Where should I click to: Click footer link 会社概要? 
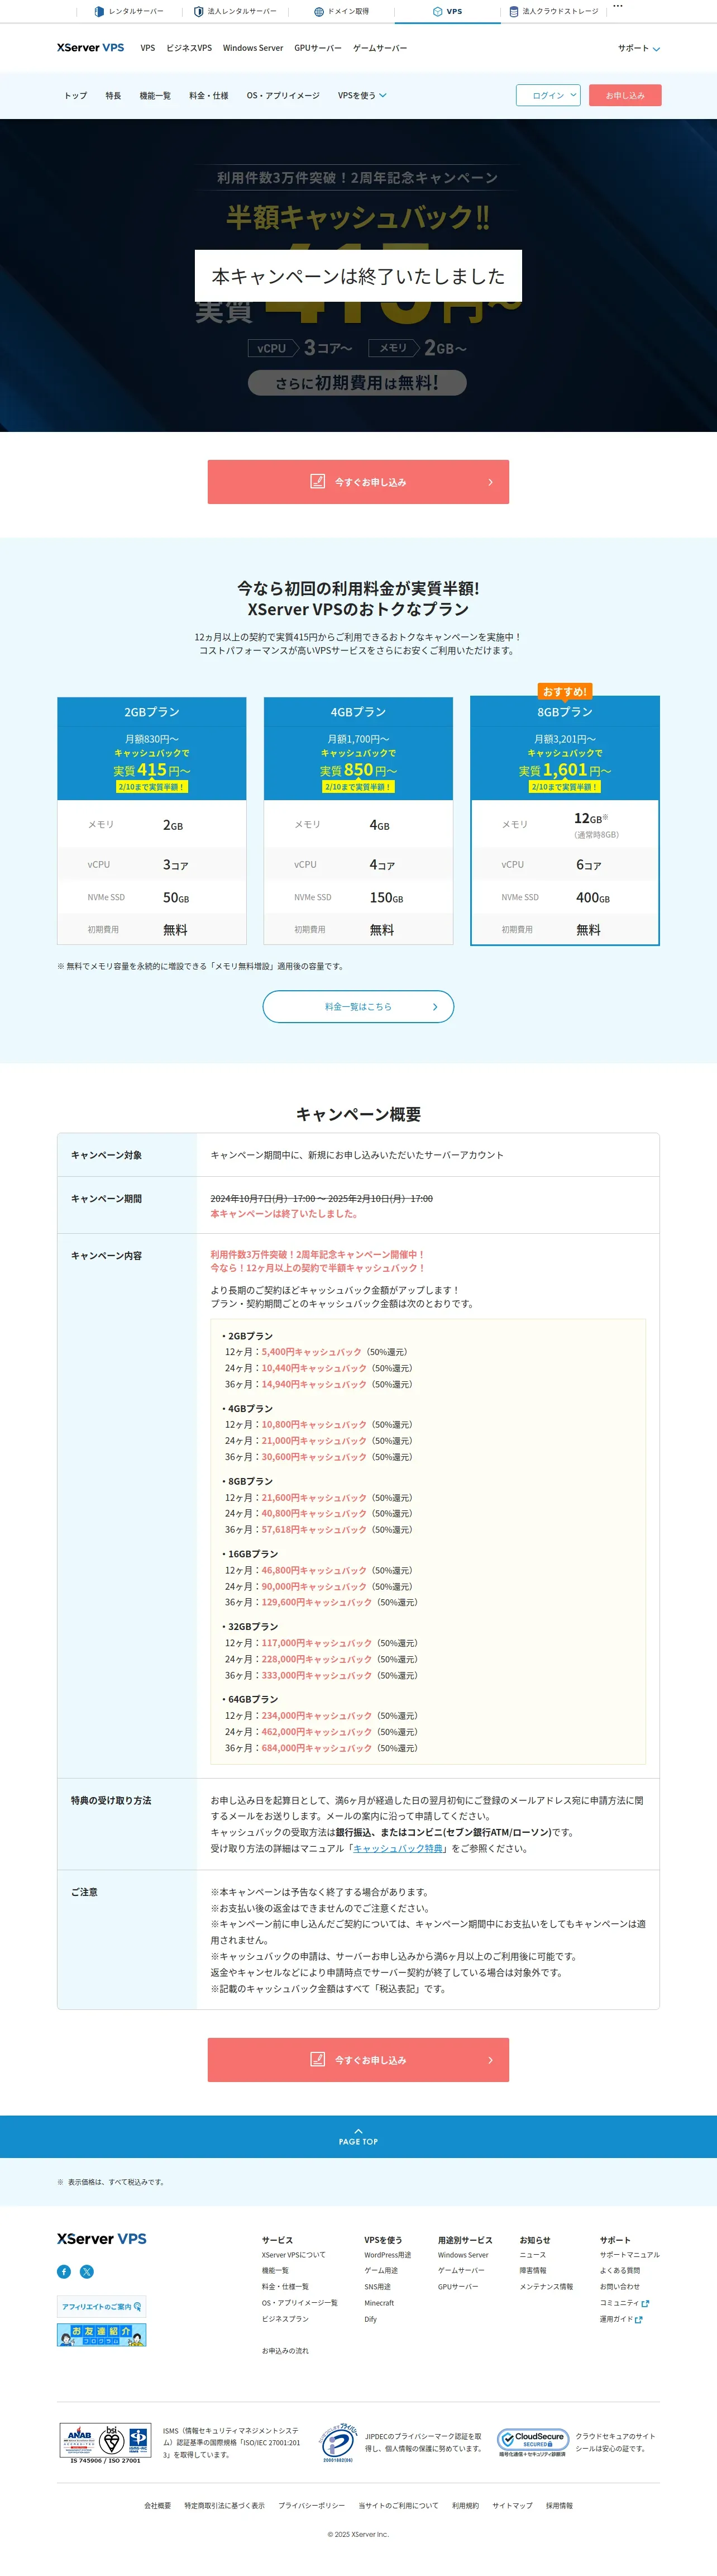tap(157, 2506)
